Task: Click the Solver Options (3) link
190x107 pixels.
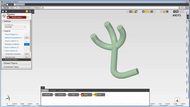Action: 11,51
